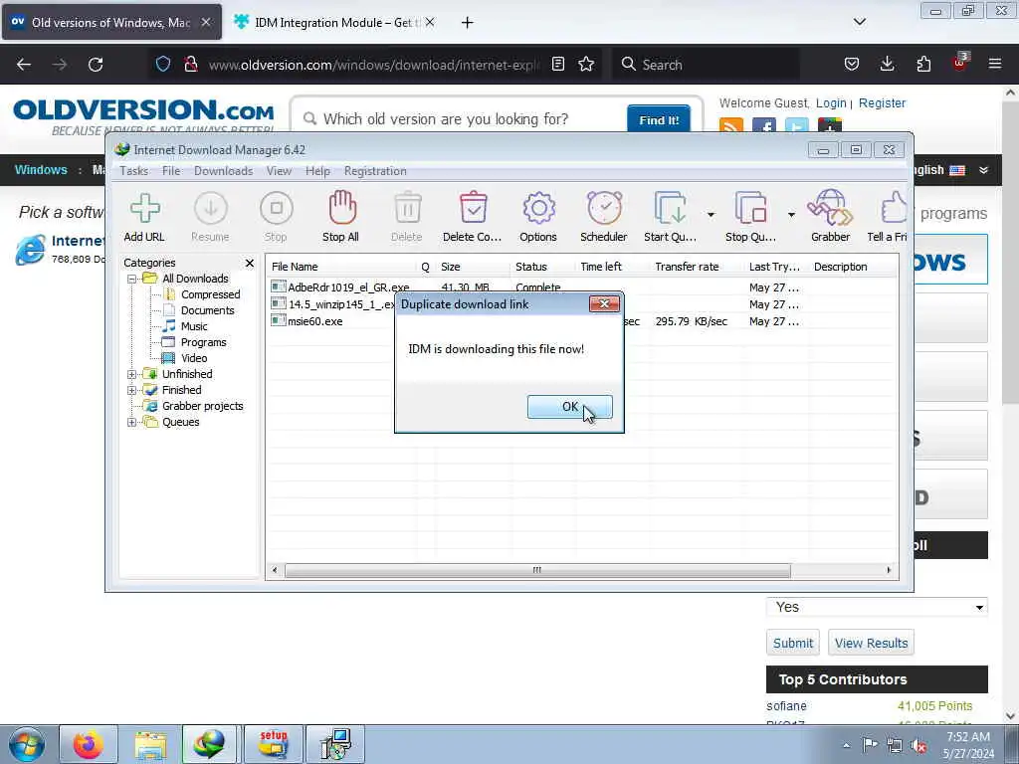Select the Programs category
The image size is (1019, 764).
pyautogui.click(x=203, y=342)
